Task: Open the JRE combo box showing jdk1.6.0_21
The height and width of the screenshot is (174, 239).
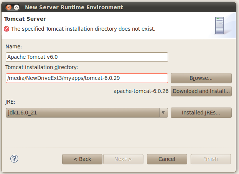Action: pyautogui.click(x=82, y=113)
